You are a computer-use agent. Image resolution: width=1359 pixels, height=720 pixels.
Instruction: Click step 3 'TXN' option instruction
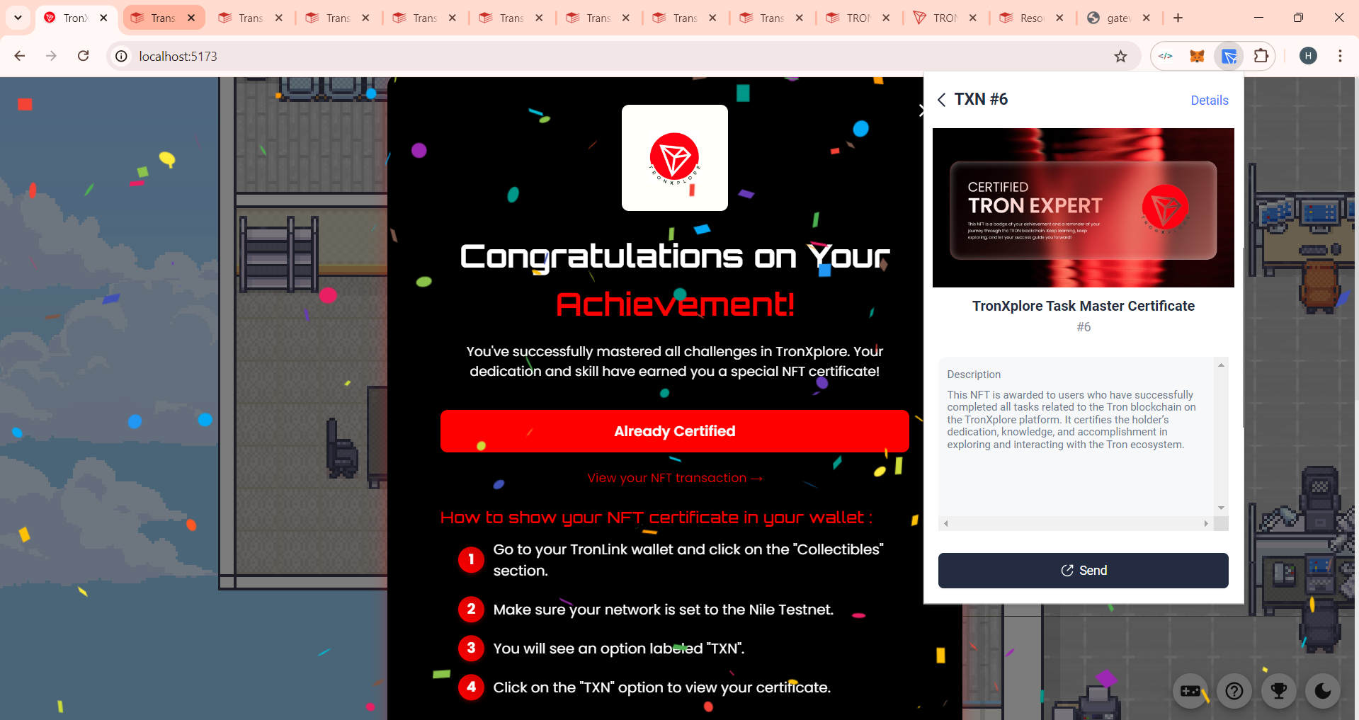(618, 648)
